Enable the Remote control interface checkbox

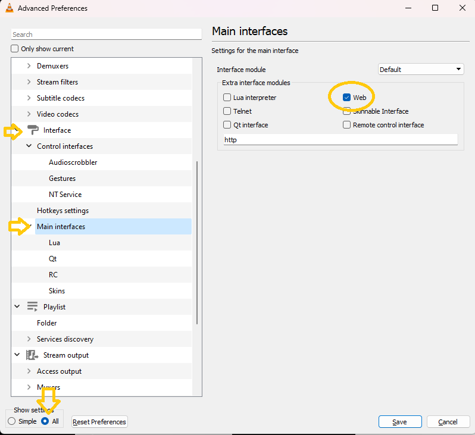[346, 125]
